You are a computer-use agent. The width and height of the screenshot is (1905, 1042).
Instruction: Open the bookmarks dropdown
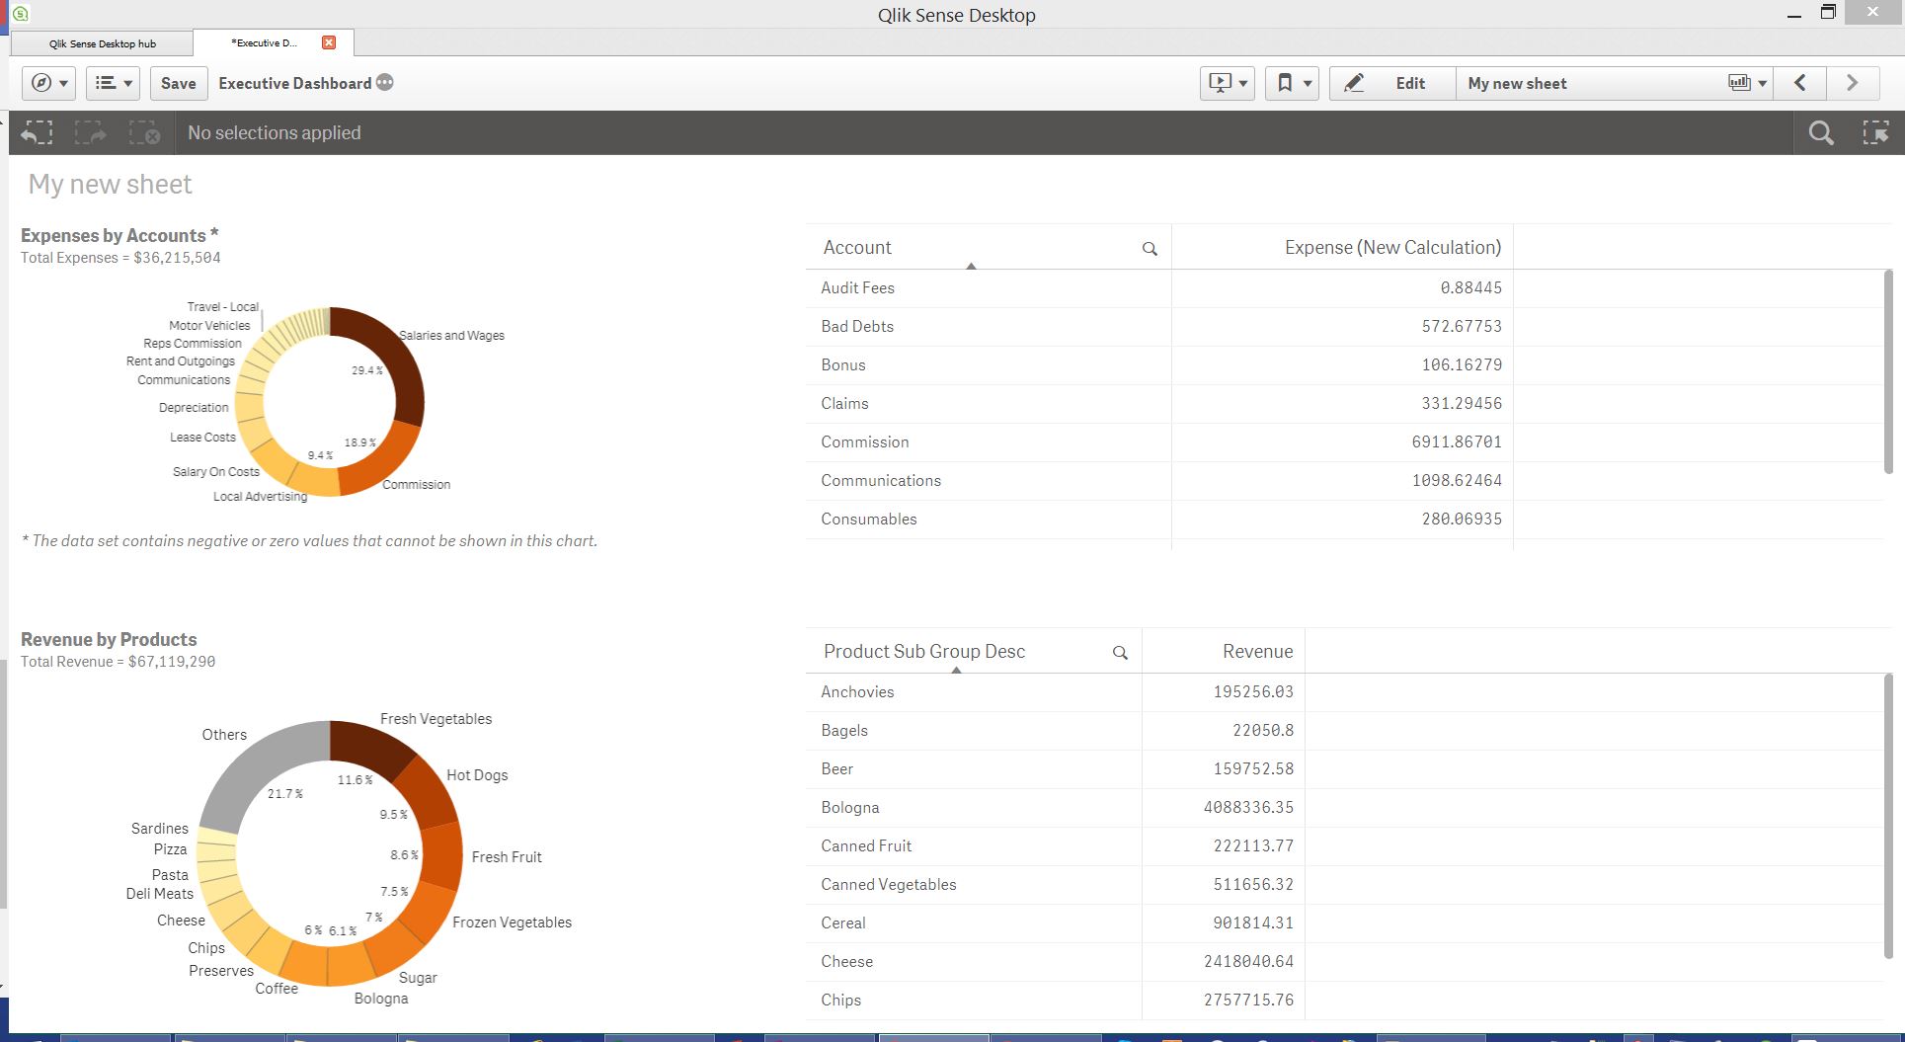pos(1293,83)
